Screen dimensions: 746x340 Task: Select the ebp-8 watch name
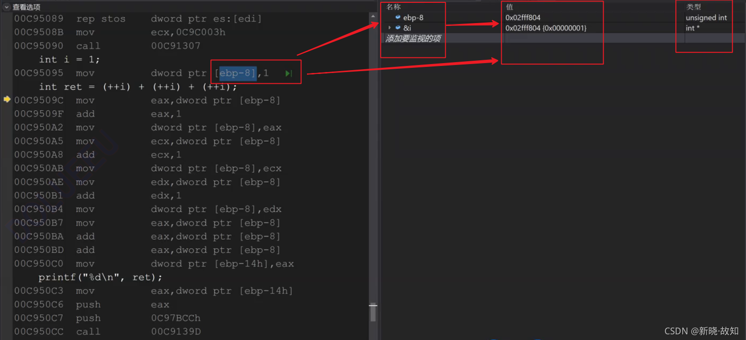click(413, 17)
